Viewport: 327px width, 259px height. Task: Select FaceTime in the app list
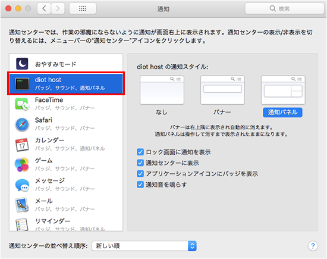tap(66, 104)
